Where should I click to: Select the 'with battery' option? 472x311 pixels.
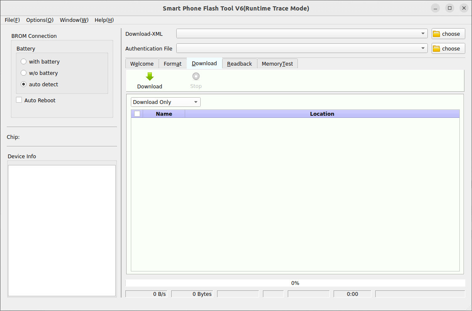click(x=24, y=61)
